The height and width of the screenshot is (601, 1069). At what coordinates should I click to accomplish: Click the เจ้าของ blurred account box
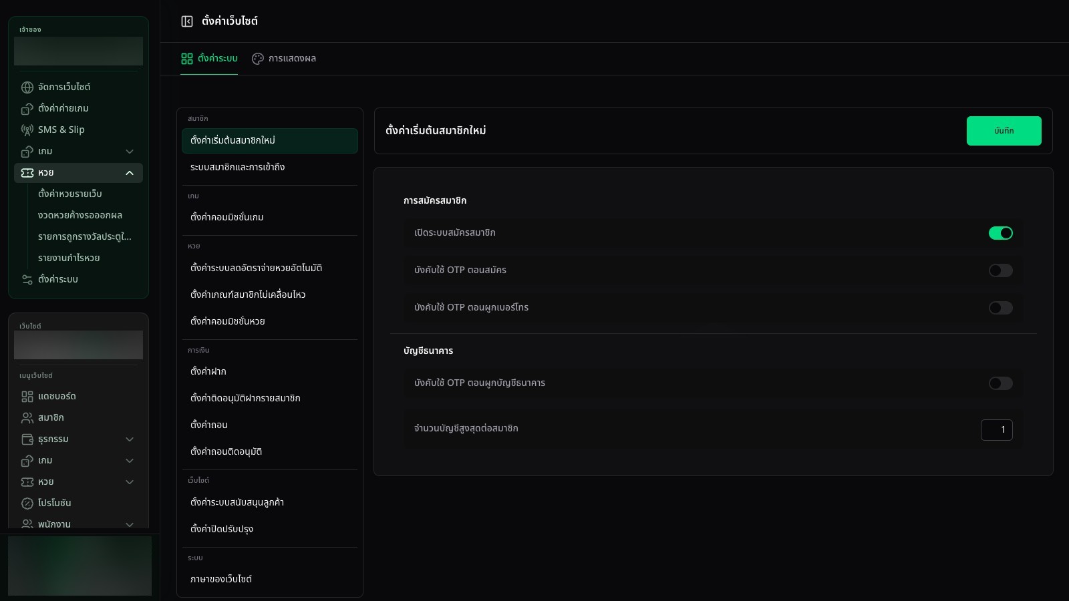pyautogui.click(x=78, y=51)
